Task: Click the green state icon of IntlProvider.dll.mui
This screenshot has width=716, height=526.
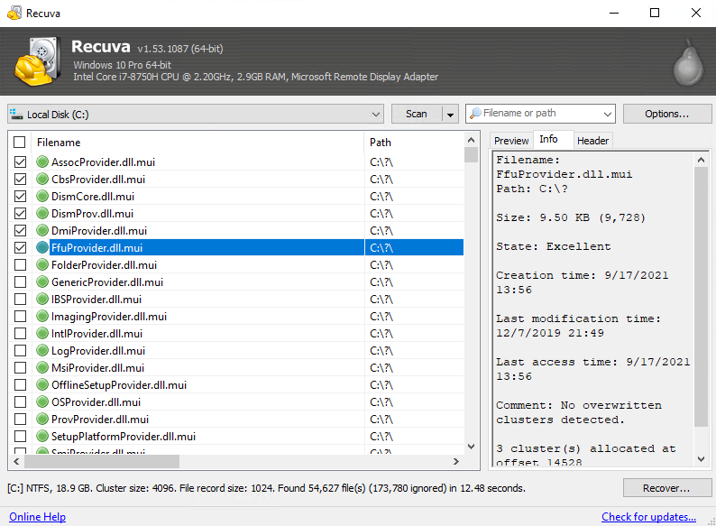Action: tap(42, 333)
